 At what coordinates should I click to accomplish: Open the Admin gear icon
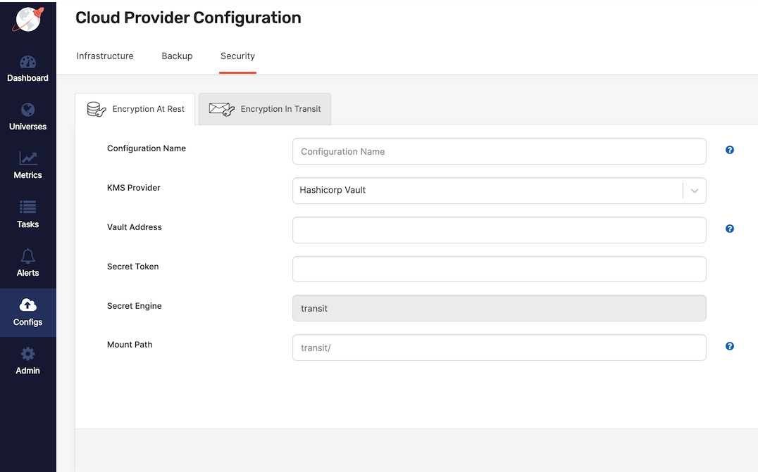pos(27,354)
